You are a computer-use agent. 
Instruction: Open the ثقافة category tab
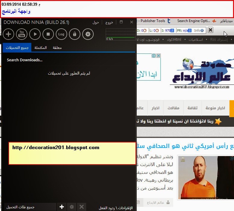point(192,108)
